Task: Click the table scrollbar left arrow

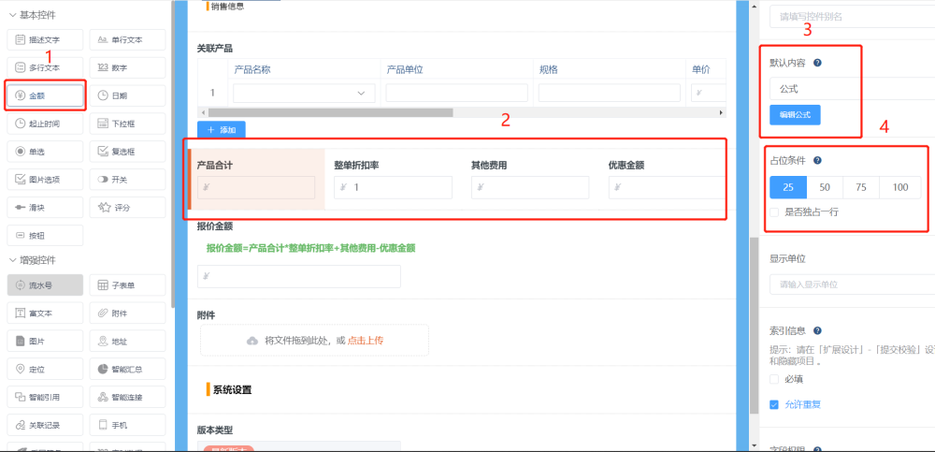Action: pyautogui.click(x=202, y=112)
